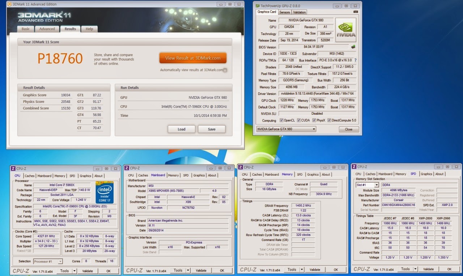Viewport: 463px width, 276px height.
Task: Click the Model field 'X99S MPOWER (MS-7885)'
Action: (x=173, y=191)
